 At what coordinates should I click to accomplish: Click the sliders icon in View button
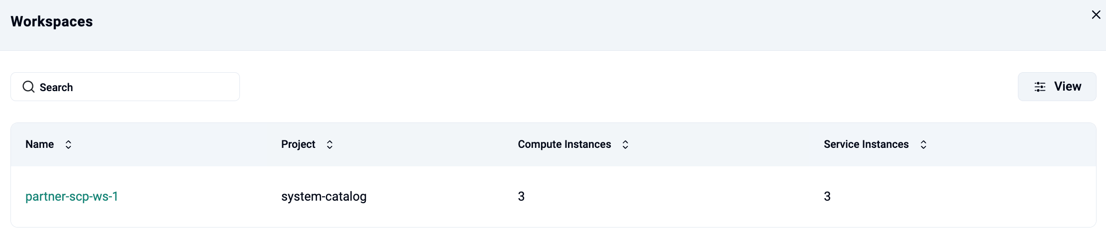coord(1040,87)
